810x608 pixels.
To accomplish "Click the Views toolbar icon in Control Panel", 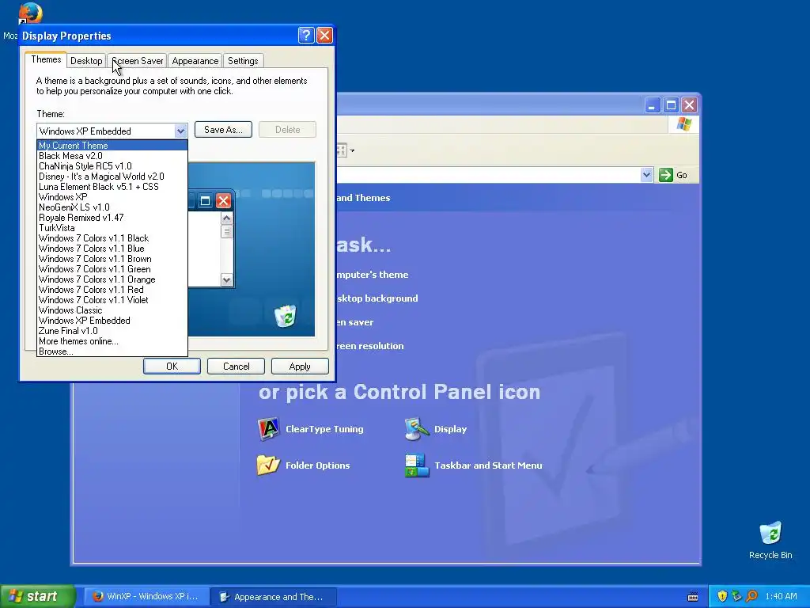I will click(341, 150).
